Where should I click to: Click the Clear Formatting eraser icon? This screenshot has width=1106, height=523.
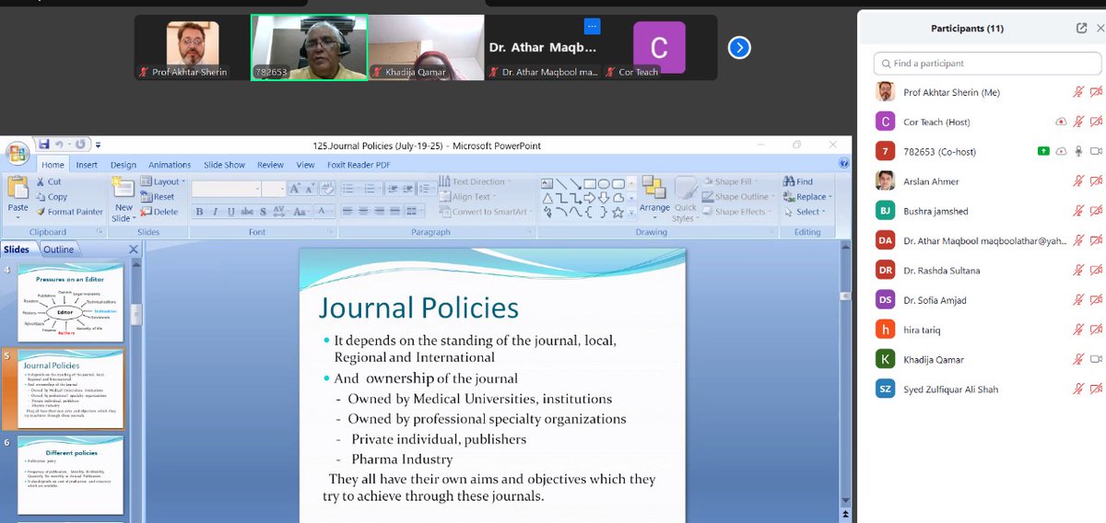325,188
